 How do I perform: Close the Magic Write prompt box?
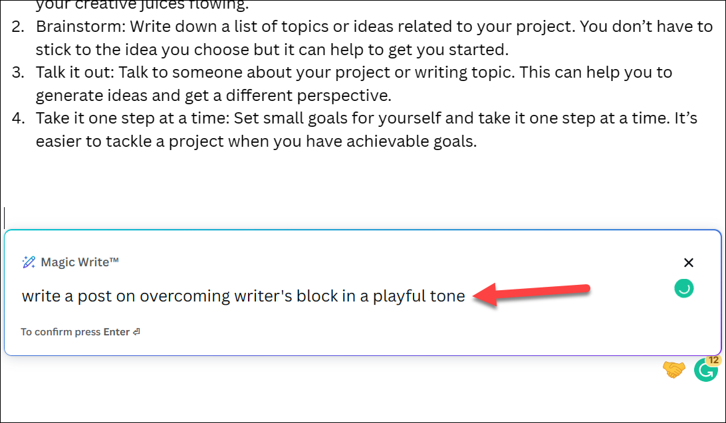[x=689, y=262]
